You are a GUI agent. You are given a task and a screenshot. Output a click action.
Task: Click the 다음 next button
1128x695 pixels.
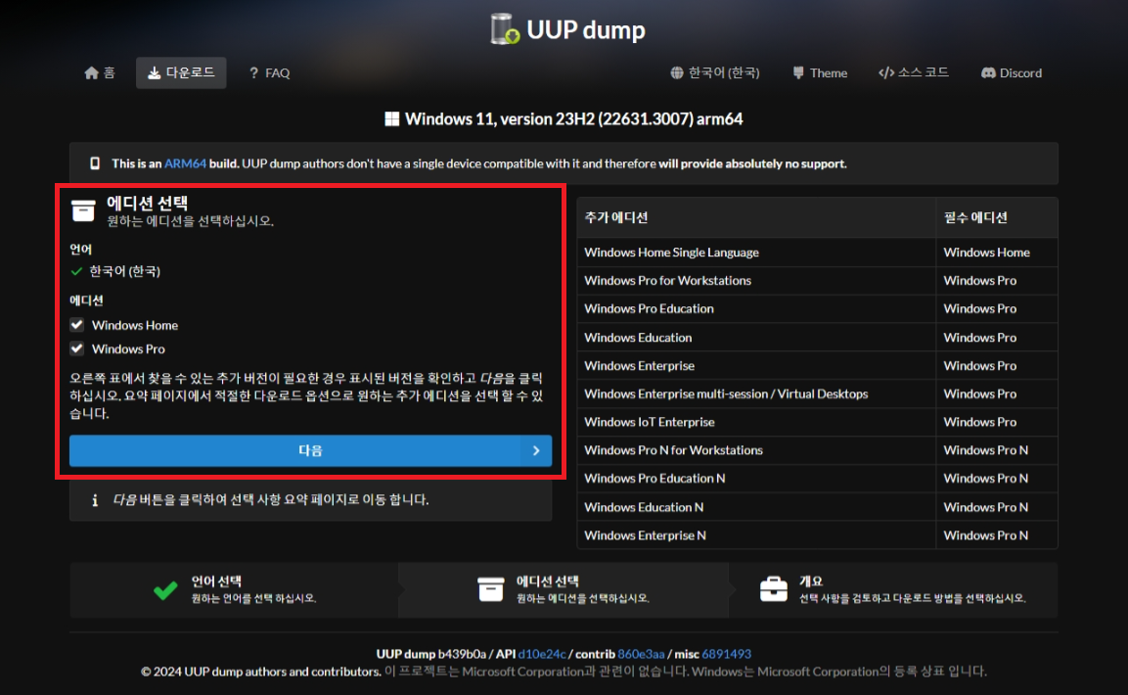coord(311,450)
